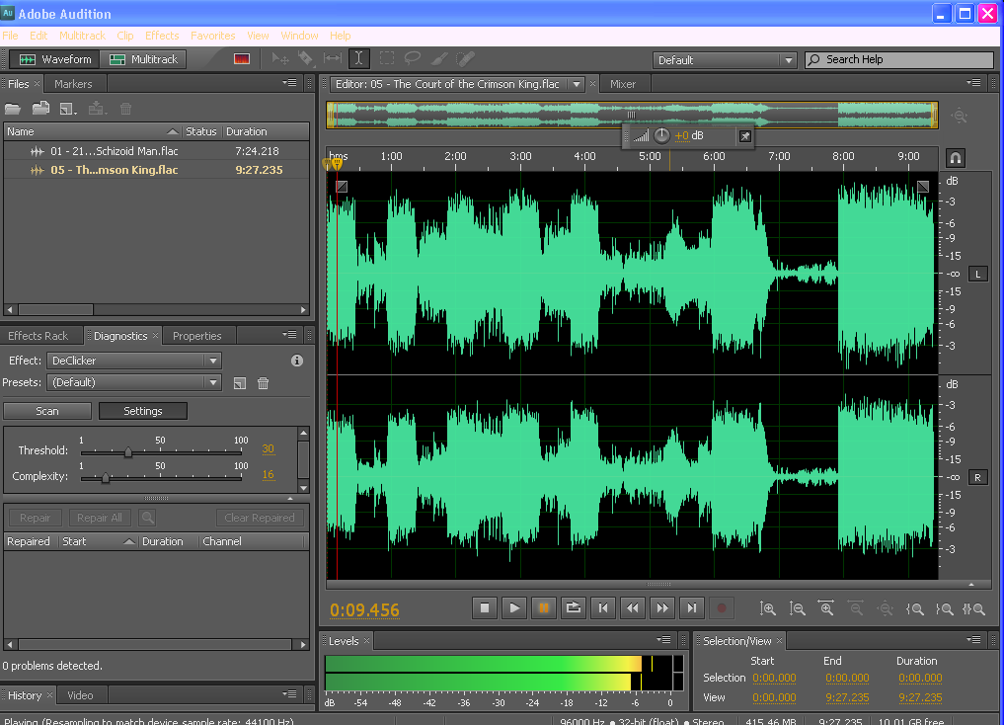This screenshot has height=725, width=1004.
Task: Switch to Waveform view
Action: (55, 59)
